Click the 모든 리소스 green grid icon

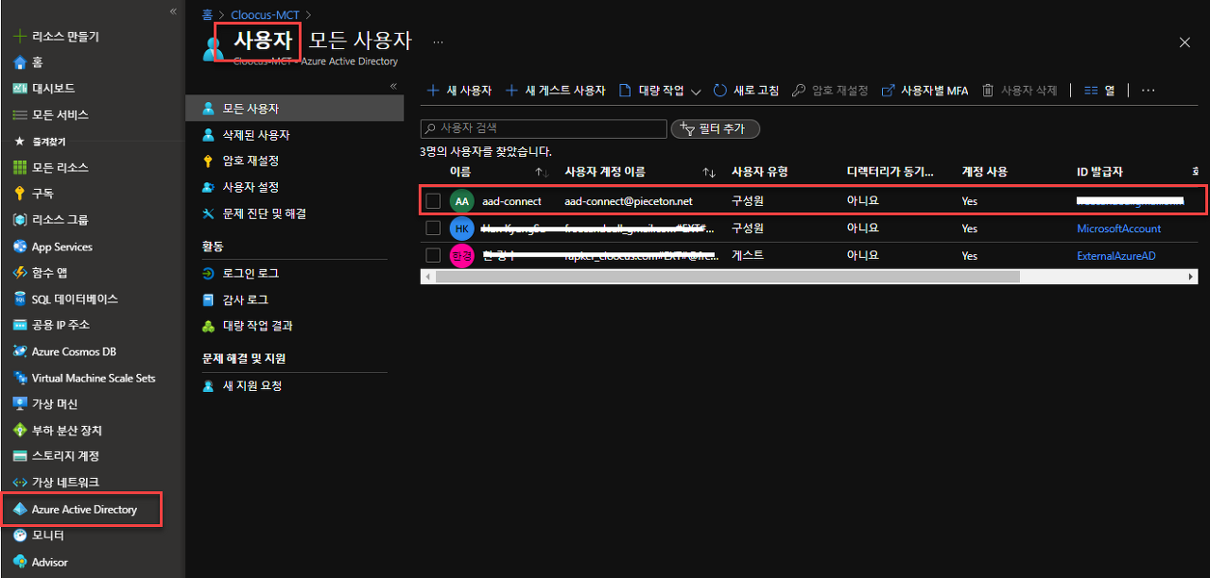(x=20, y=167)
